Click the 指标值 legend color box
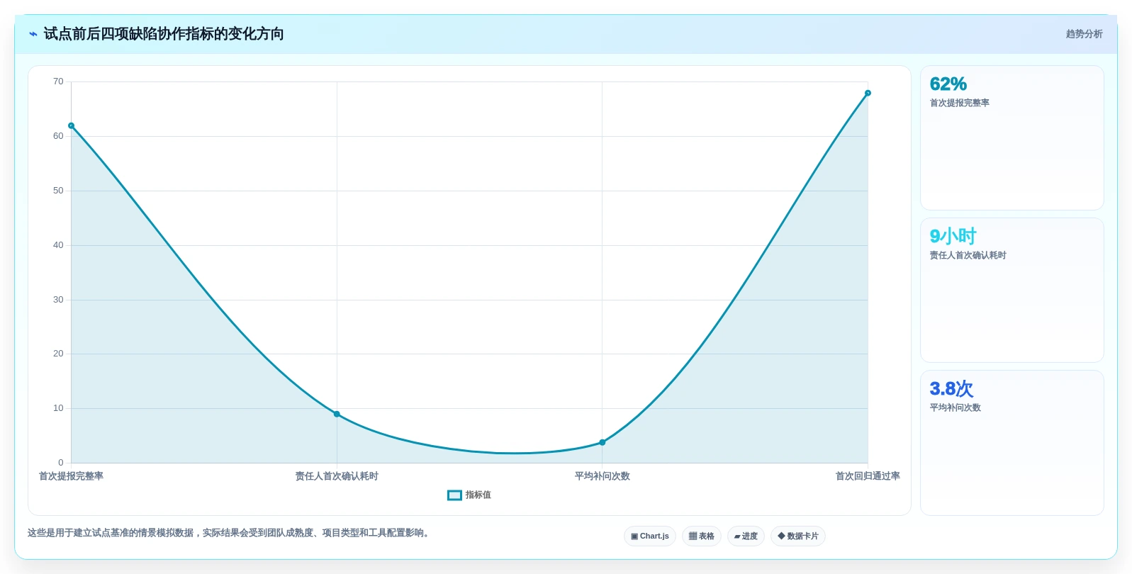The width and height of the screenshot is (1132, 574). (454, 495)
